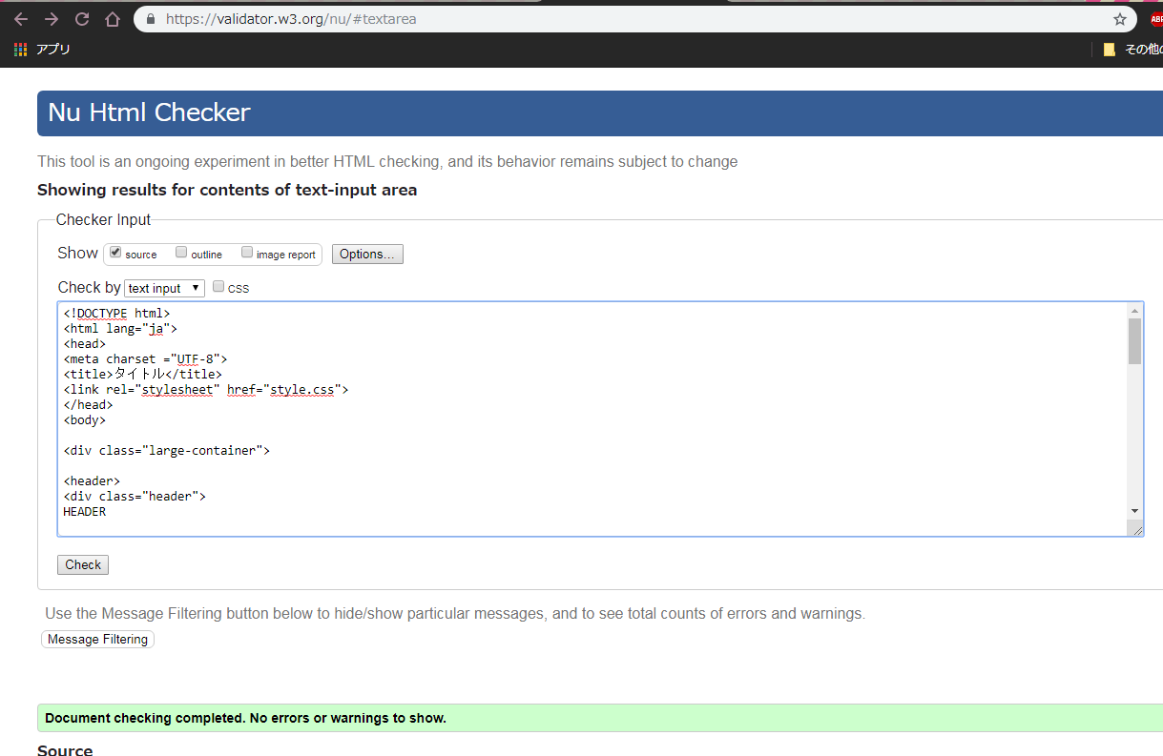Click the link rel="stylesheet" line
Image resolution: width=1163 pixels, height=756 pixels.
tap(206, 389)
